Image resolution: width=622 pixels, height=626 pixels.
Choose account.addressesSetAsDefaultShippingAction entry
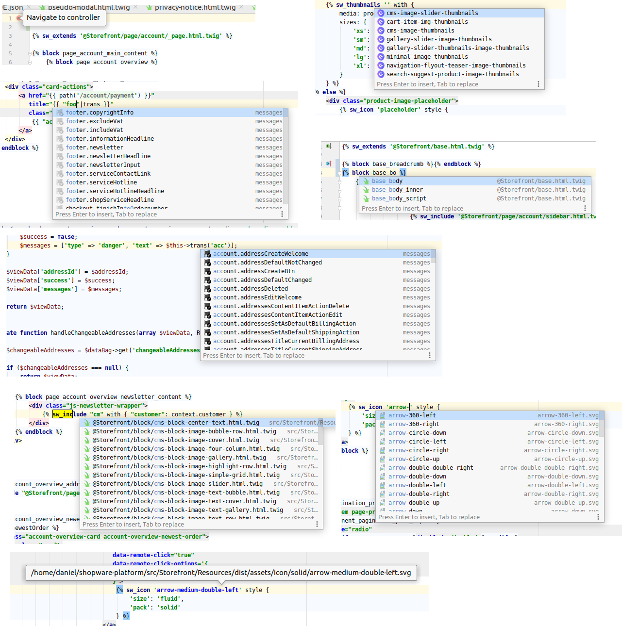coord(318,332)
